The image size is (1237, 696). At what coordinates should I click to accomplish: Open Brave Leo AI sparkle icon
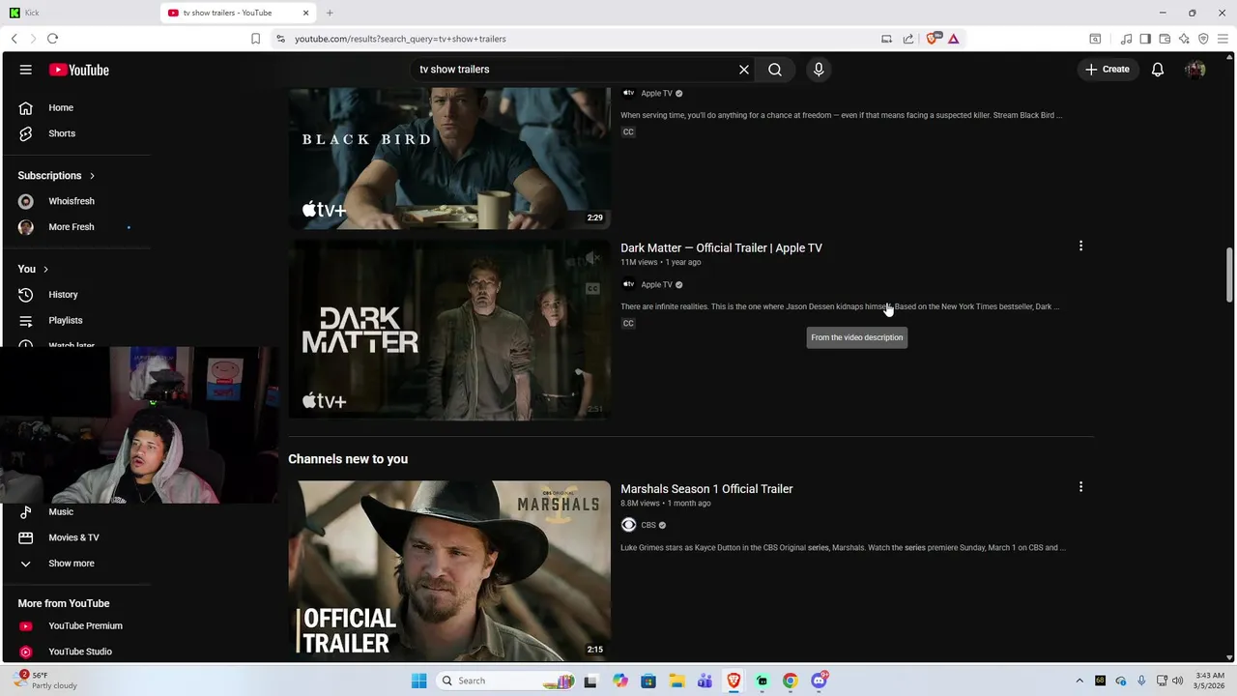1184,39
